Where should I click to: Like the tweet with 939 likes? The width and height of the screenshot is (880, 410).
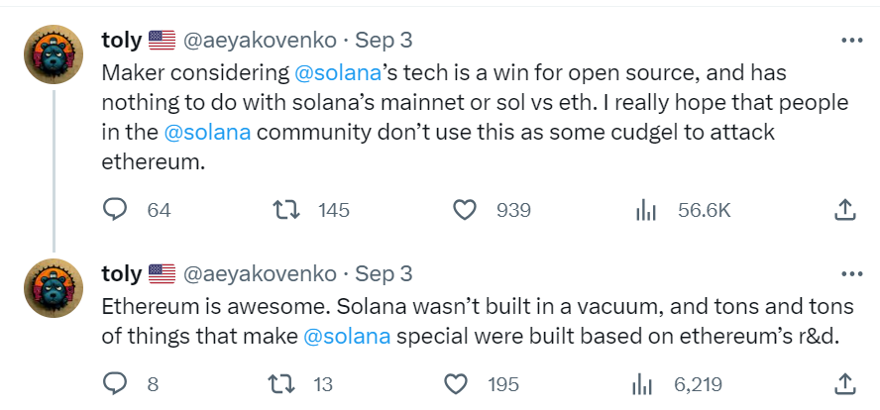(465, 210)
